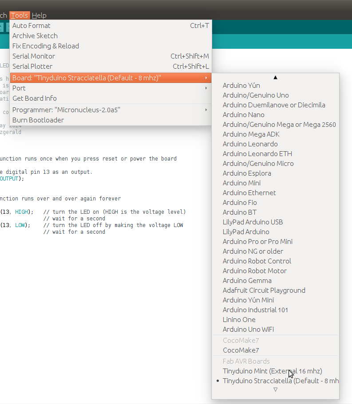
Task: Select Arduino Yún Mini
Action: (x=275, y=300)
